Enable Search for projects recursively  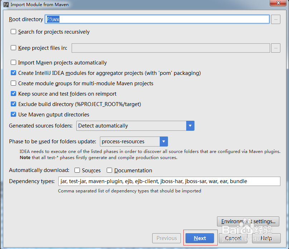13,32
